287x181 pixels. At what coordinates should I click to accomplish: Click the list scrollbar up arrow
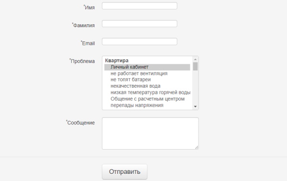point(195,60)
